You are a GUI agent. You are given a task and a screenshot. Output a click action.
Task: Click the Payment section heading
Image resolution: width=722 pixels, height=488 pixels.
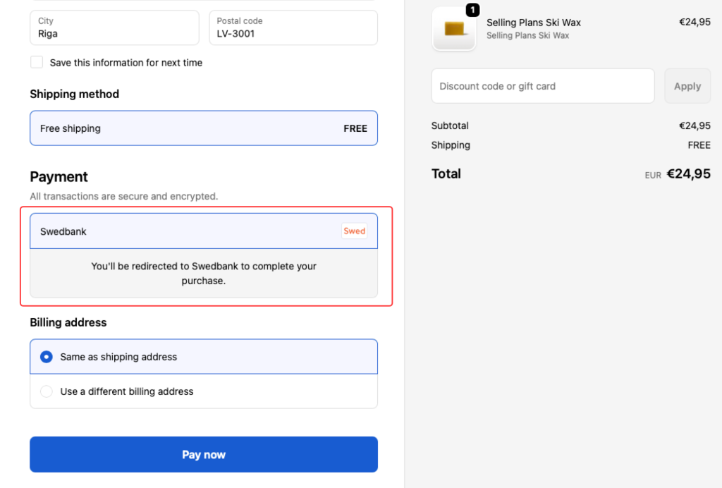[x=59, y=177]
